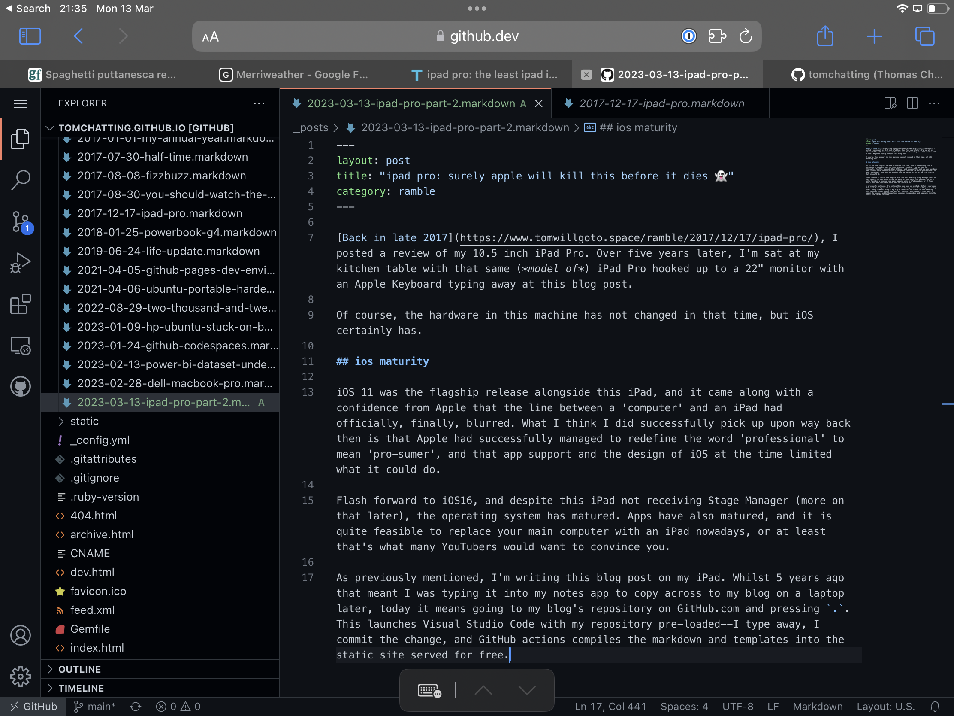Show Safari tab overview

point(925,36)
